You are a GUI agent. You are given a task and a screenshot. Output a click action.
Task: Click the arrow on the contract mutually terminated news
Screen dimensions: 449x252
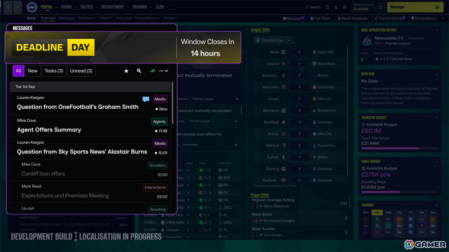pyautogui.click(x=236, y=121)
